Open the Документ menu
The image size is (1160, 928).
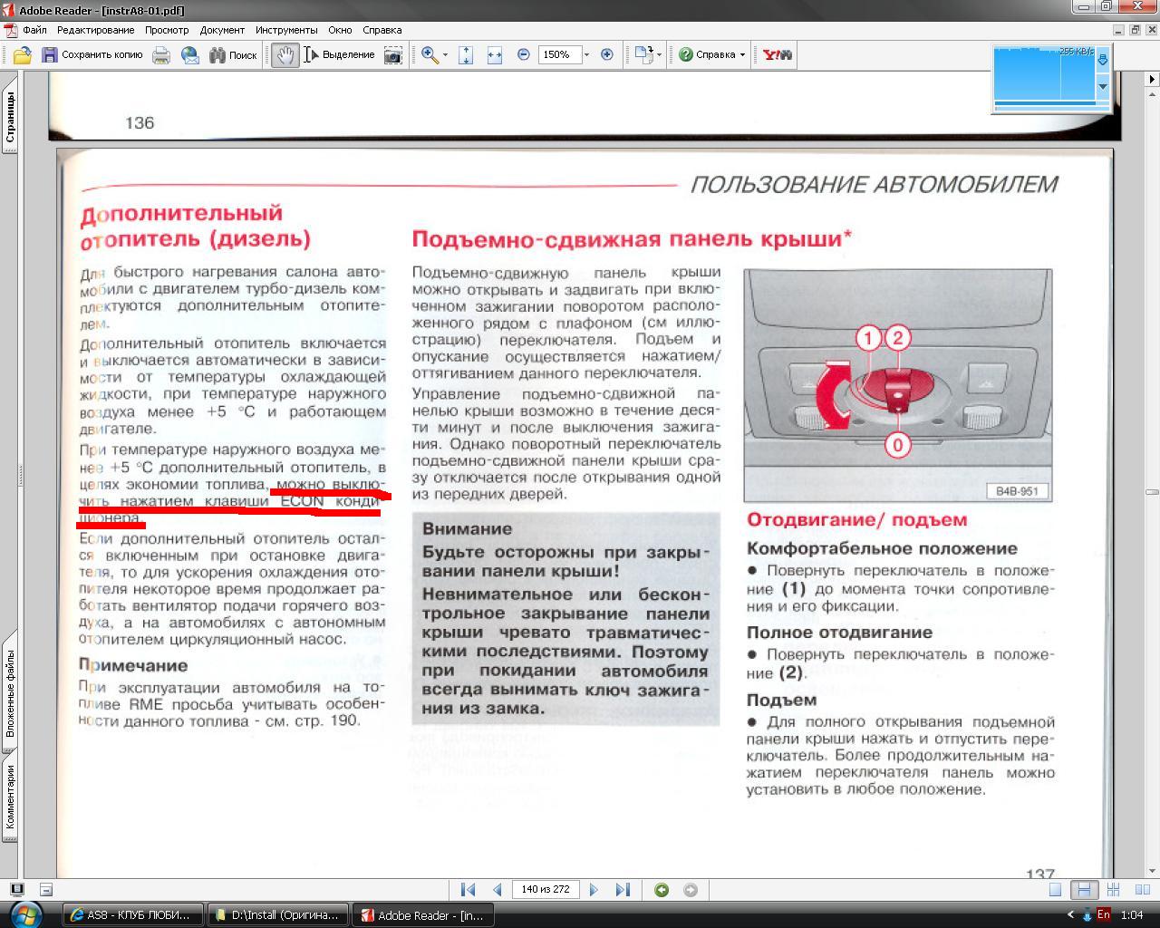222,30
